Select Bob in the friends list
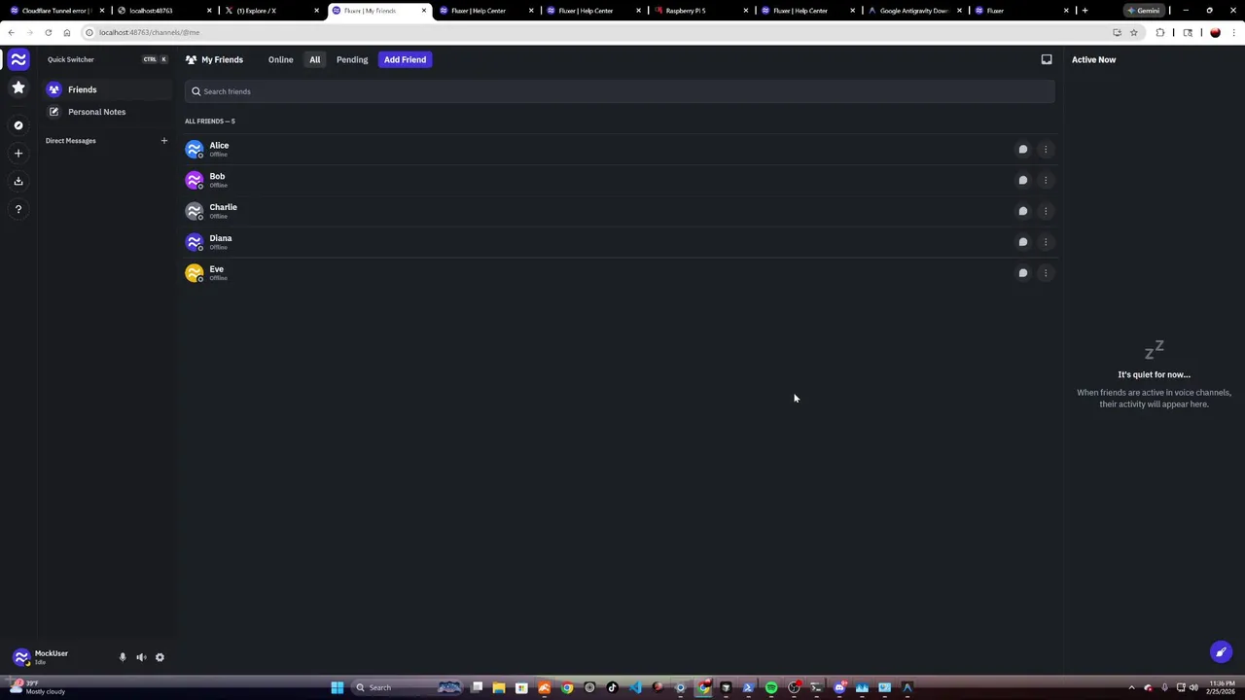 point(620,180)
